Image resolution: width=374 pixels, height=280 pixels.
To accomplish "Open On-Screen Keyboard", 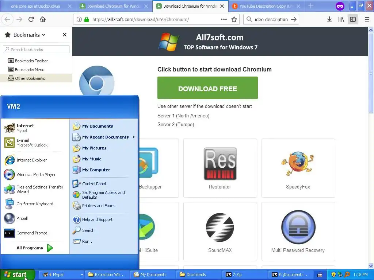I will [x=35, y=204].
